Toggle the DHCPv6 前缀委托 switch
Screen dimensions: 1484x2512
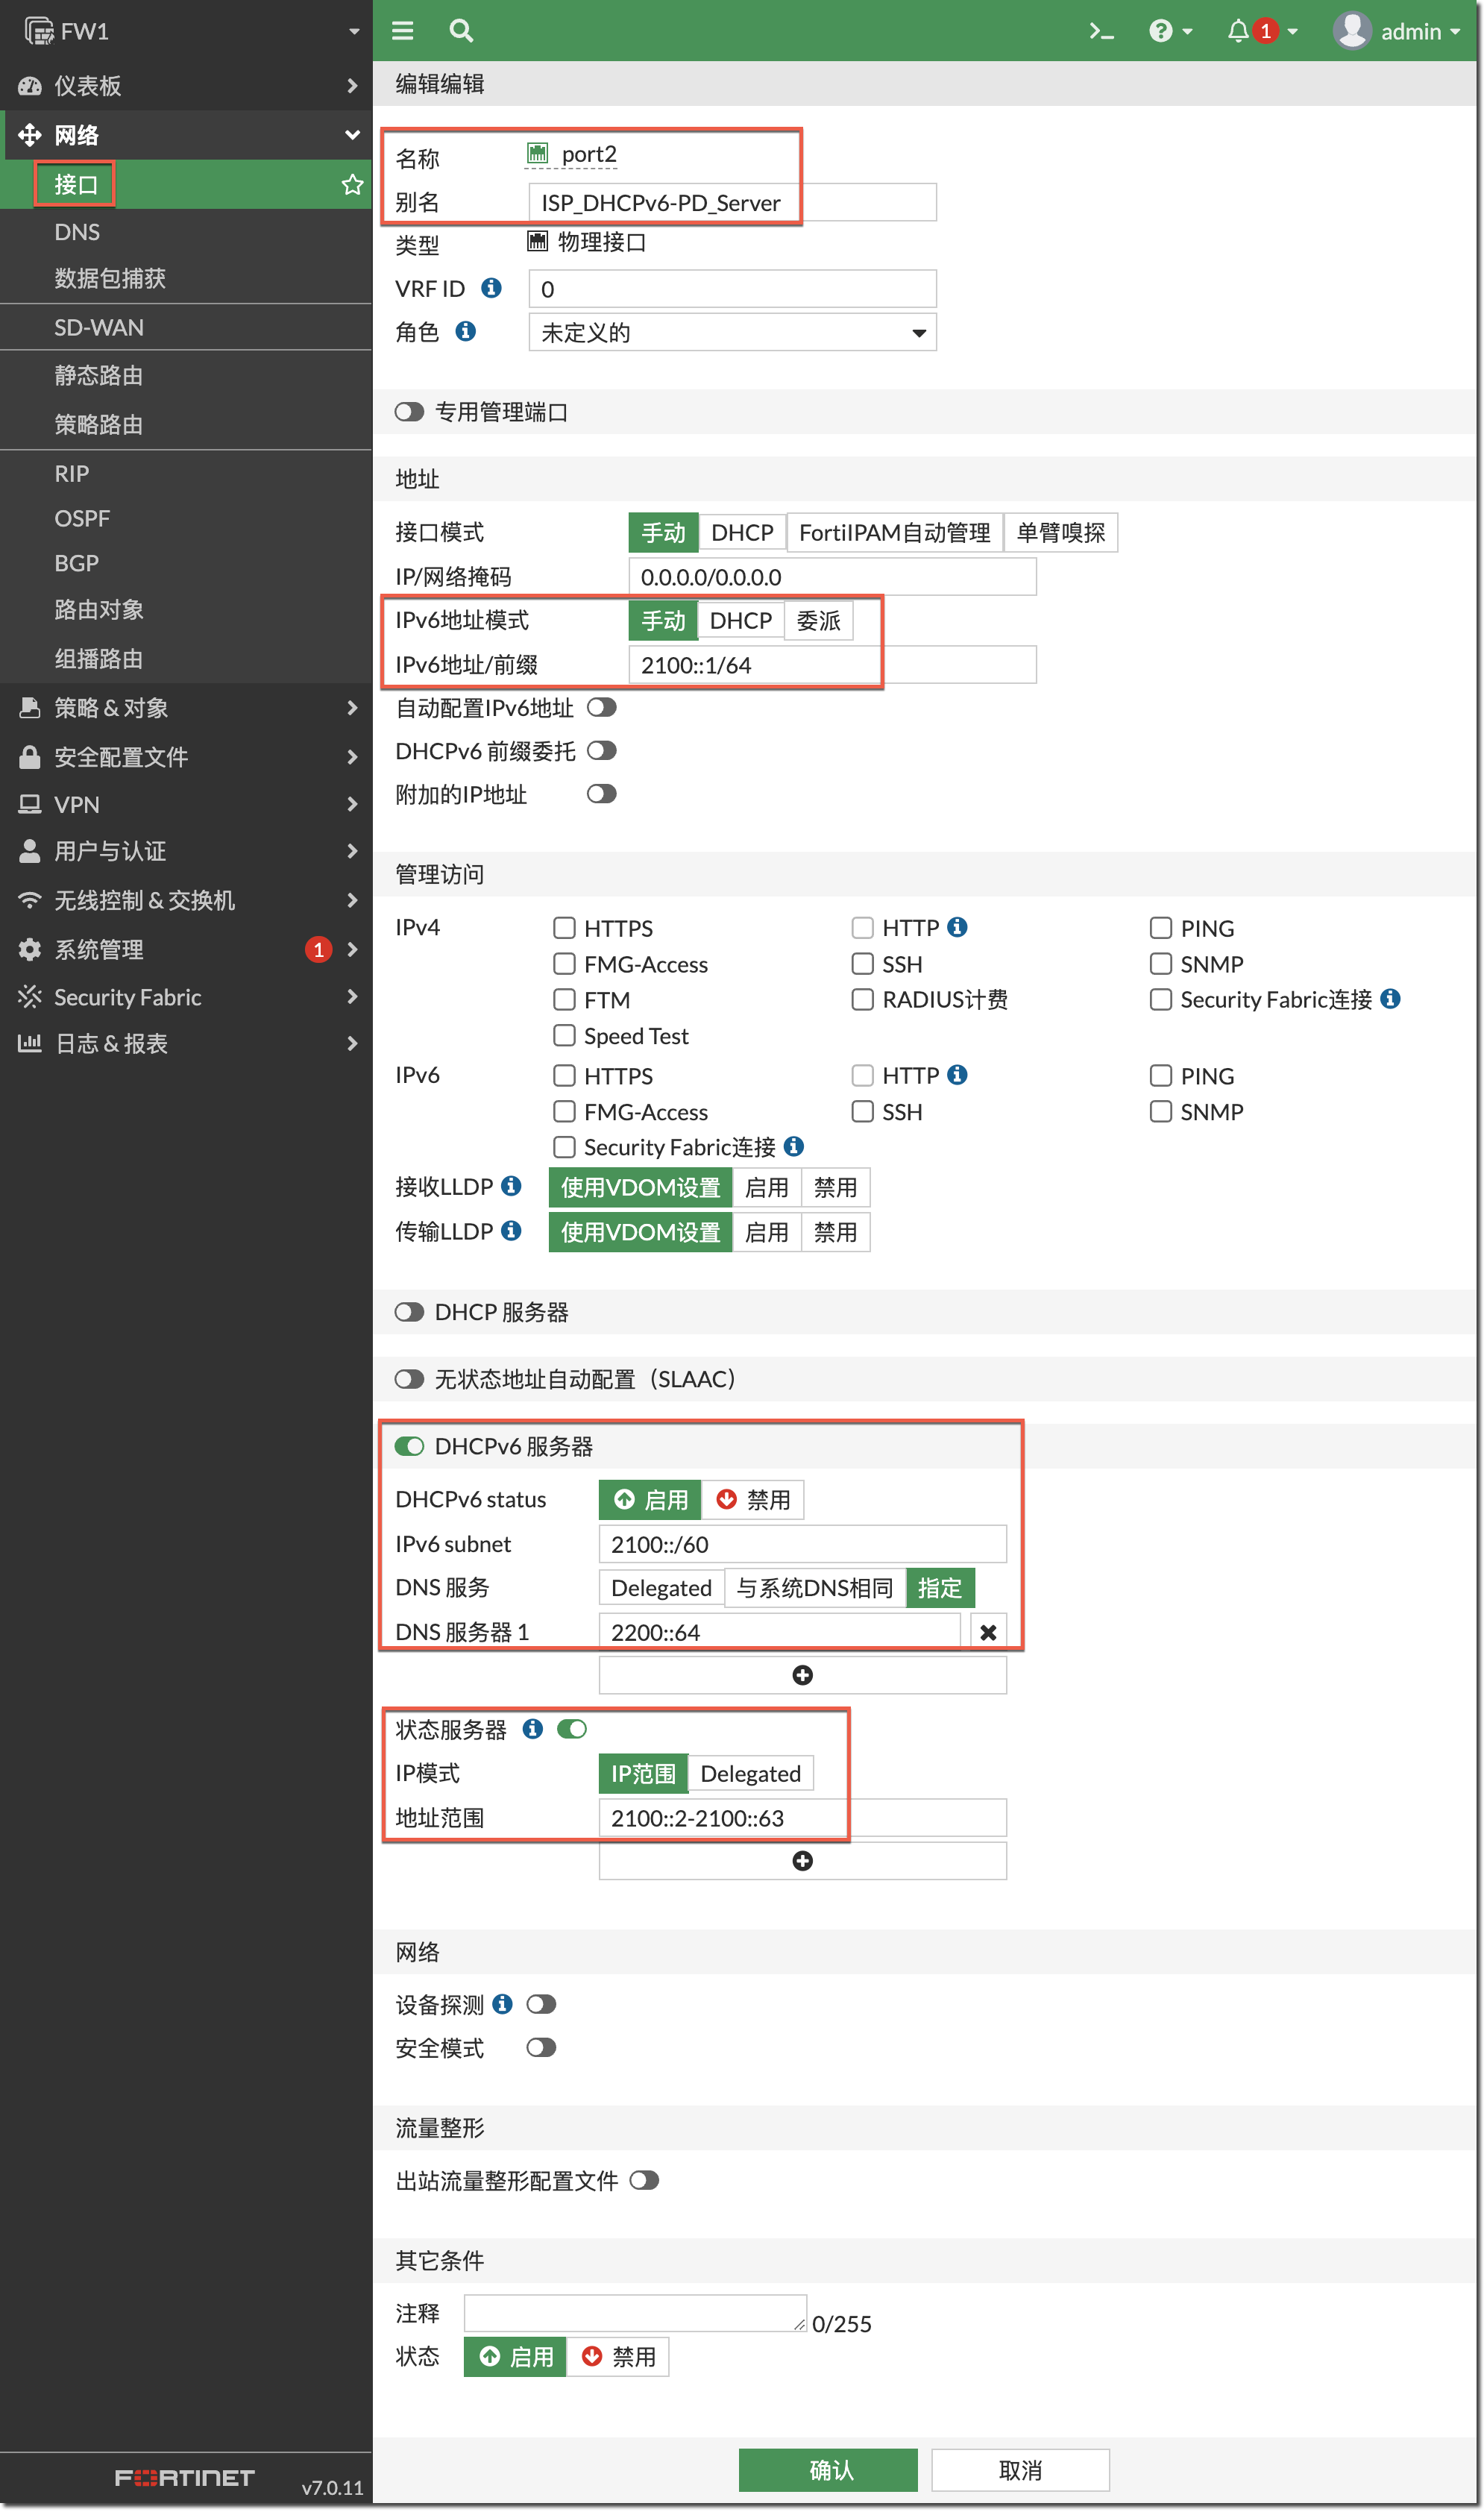(x=602, y=751)
